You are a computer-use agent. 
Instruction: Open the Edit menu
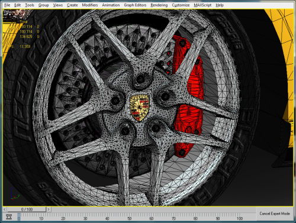[17, 5]
